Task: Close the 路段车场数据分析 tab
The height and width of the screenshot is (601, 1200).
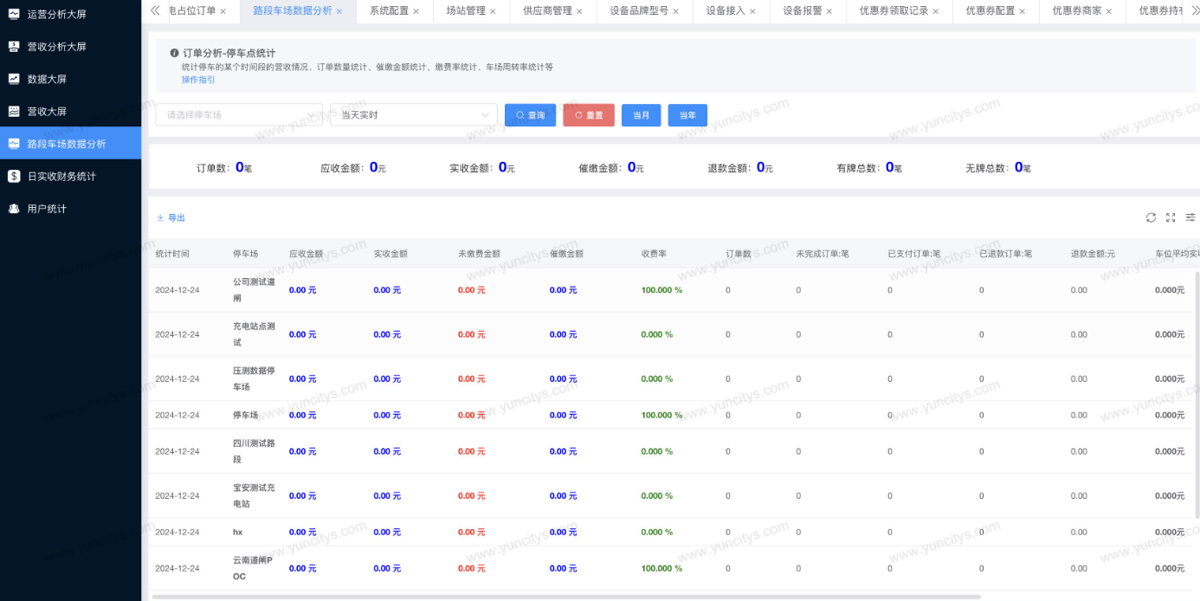Action: [339, 11]
